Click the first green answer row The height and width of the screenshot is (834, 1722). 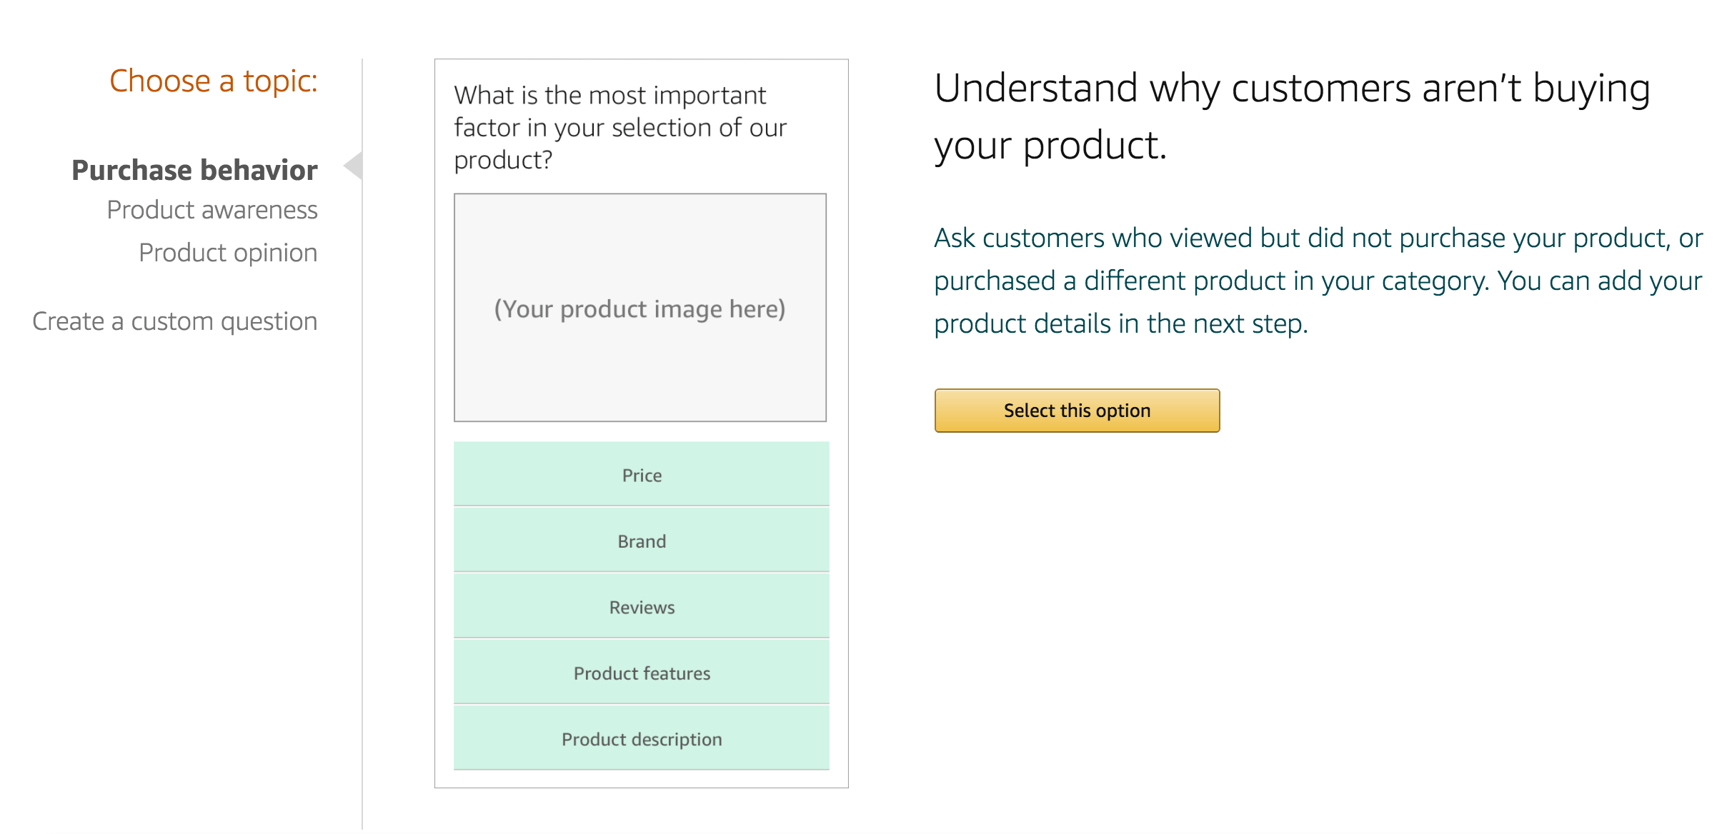click(641, 474)
